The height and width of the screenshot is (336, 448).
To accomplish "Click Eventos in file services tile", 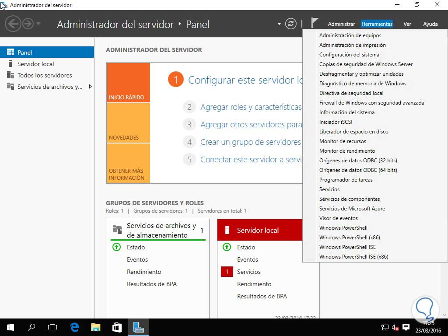I will [137, 259].
